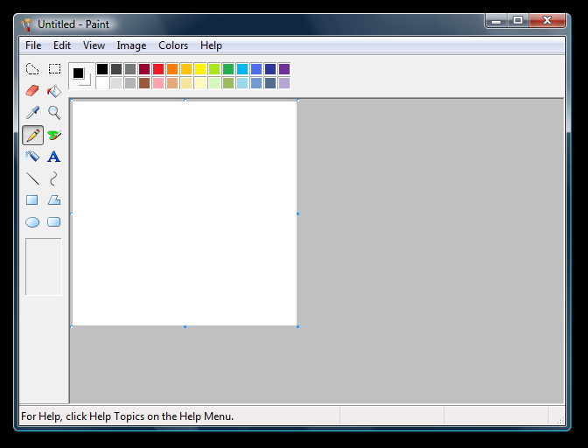Pick the medium gray top-row swatch
Image resolution: width=588 pixels, height=448 pixels.
(130, 69)
